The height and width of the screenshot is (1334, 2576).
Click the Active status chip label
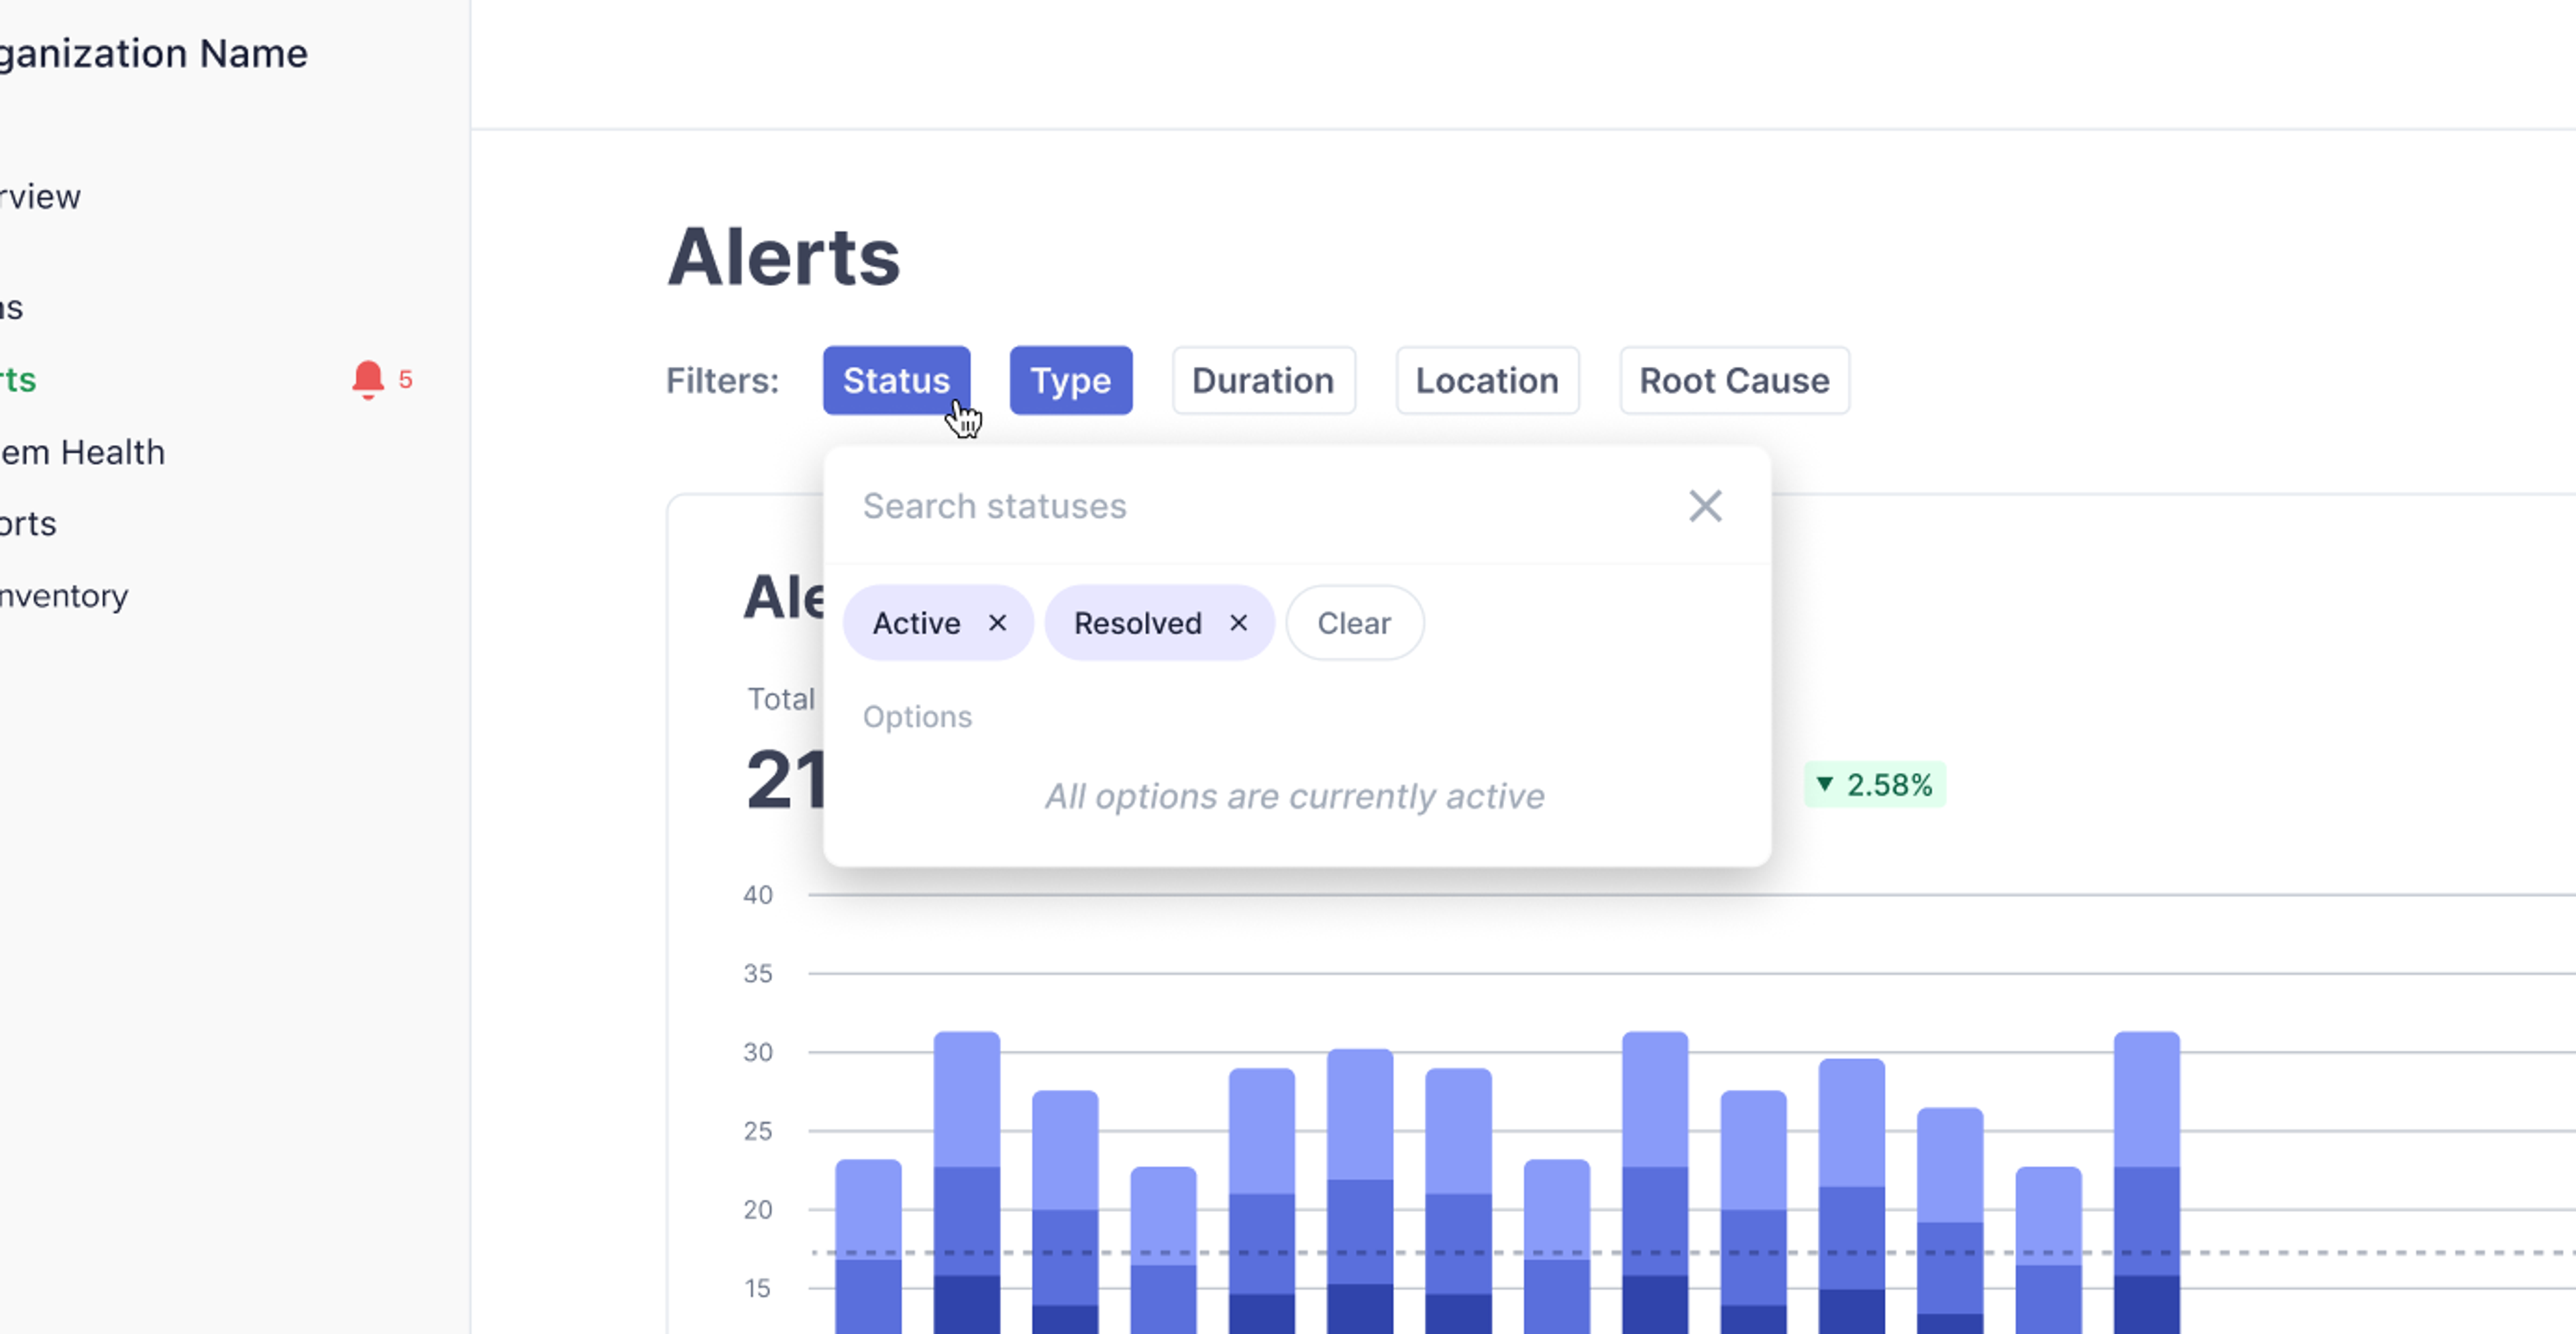pyautogui.click(x=916, y=623)
